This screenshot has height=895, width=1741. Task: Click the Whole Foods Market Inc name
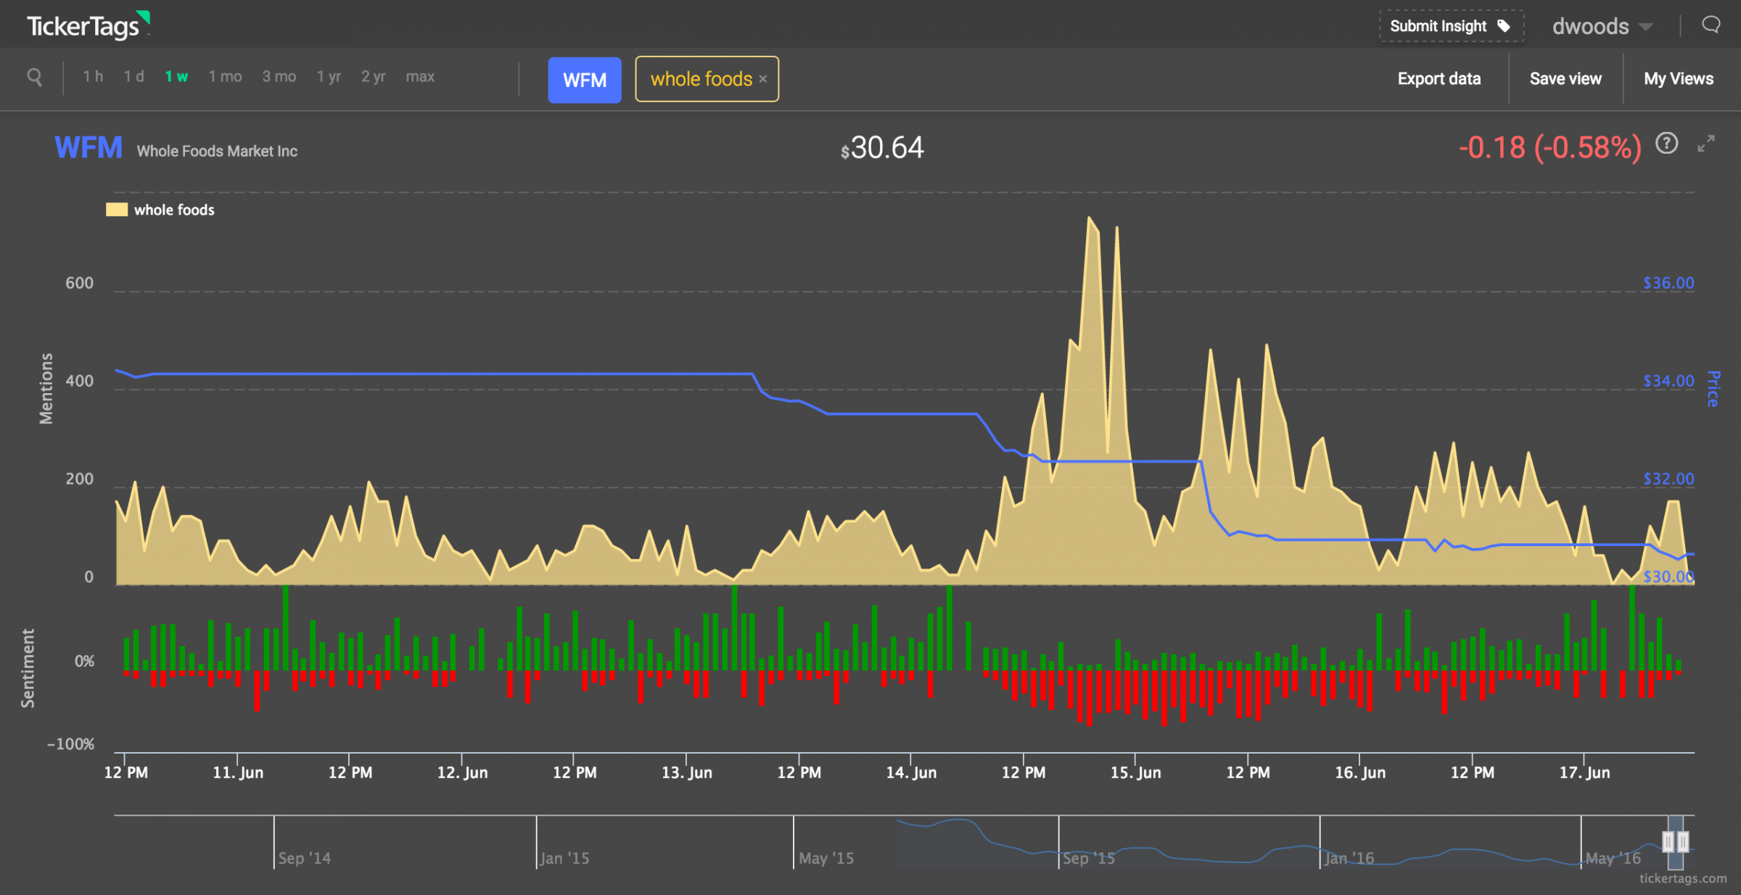[x=217, y=151]
